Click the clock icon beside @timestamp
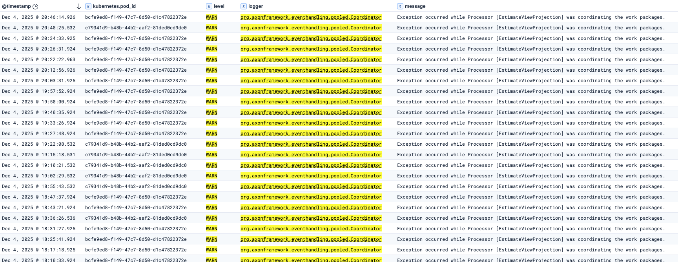 coord(35,6)
